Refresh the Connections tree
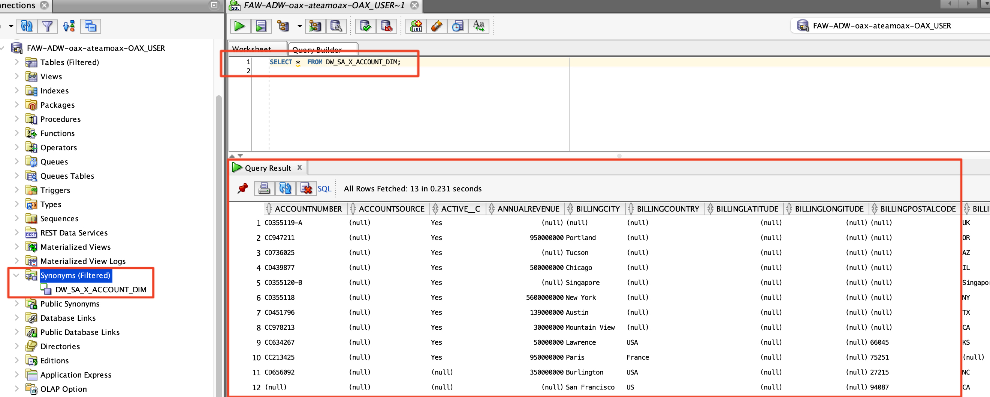This screenshot has width=990, height=397. coord(26,26)
